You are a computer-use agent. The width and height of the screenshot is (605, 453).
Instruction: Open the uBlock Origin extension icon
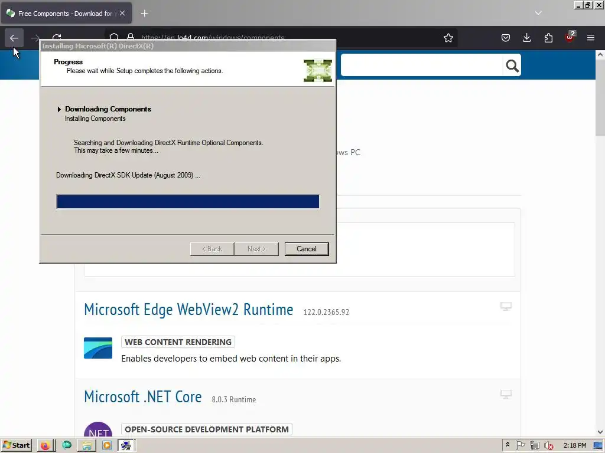(x=570, y=37)
